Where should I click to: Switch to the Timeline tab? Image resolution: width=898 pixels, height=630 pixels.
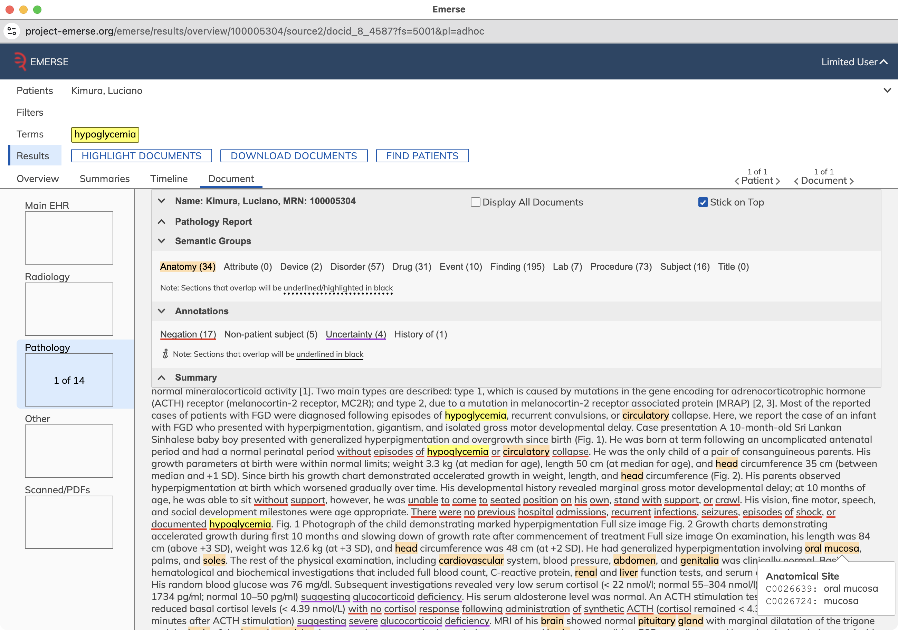tap(169, 179)
